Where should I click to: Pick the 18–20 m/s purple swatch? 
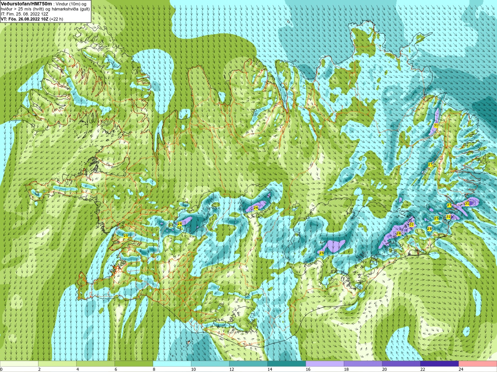tap(363, 364)
